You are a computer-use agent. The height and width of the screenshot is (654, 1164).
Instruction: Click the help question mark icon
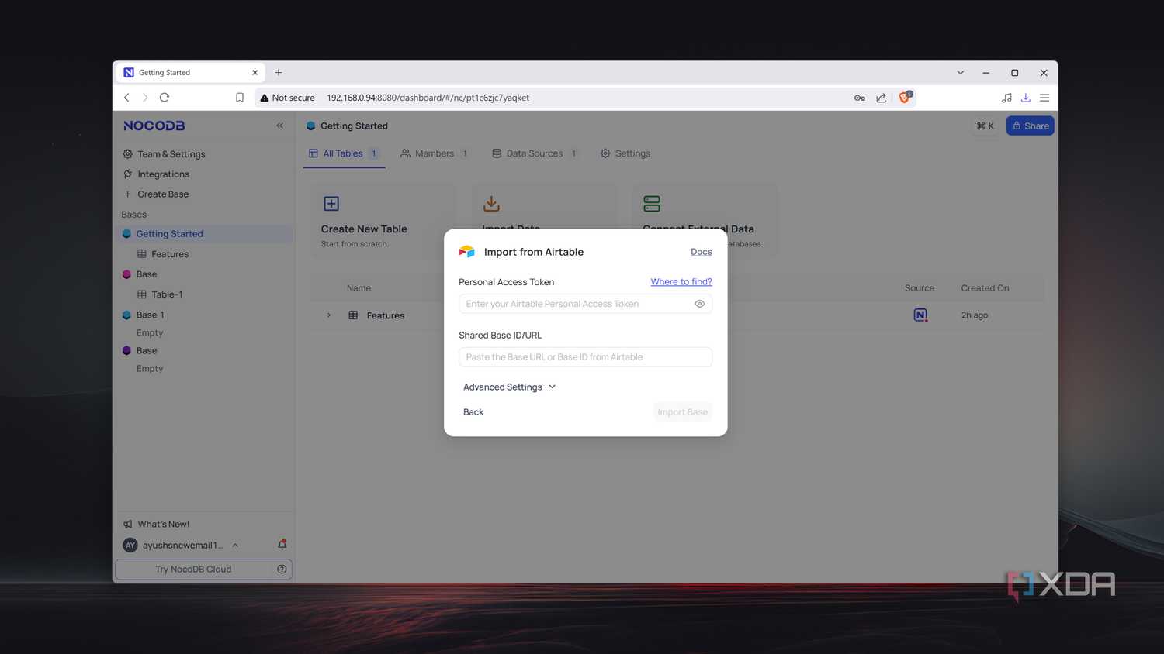[282, 570]
